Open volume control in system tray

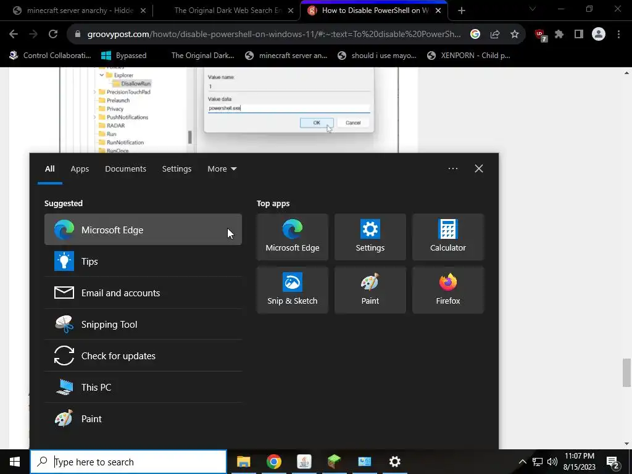[x=552, y=462]
